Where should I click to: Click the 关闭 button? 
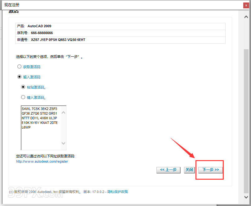click(189, 170)
